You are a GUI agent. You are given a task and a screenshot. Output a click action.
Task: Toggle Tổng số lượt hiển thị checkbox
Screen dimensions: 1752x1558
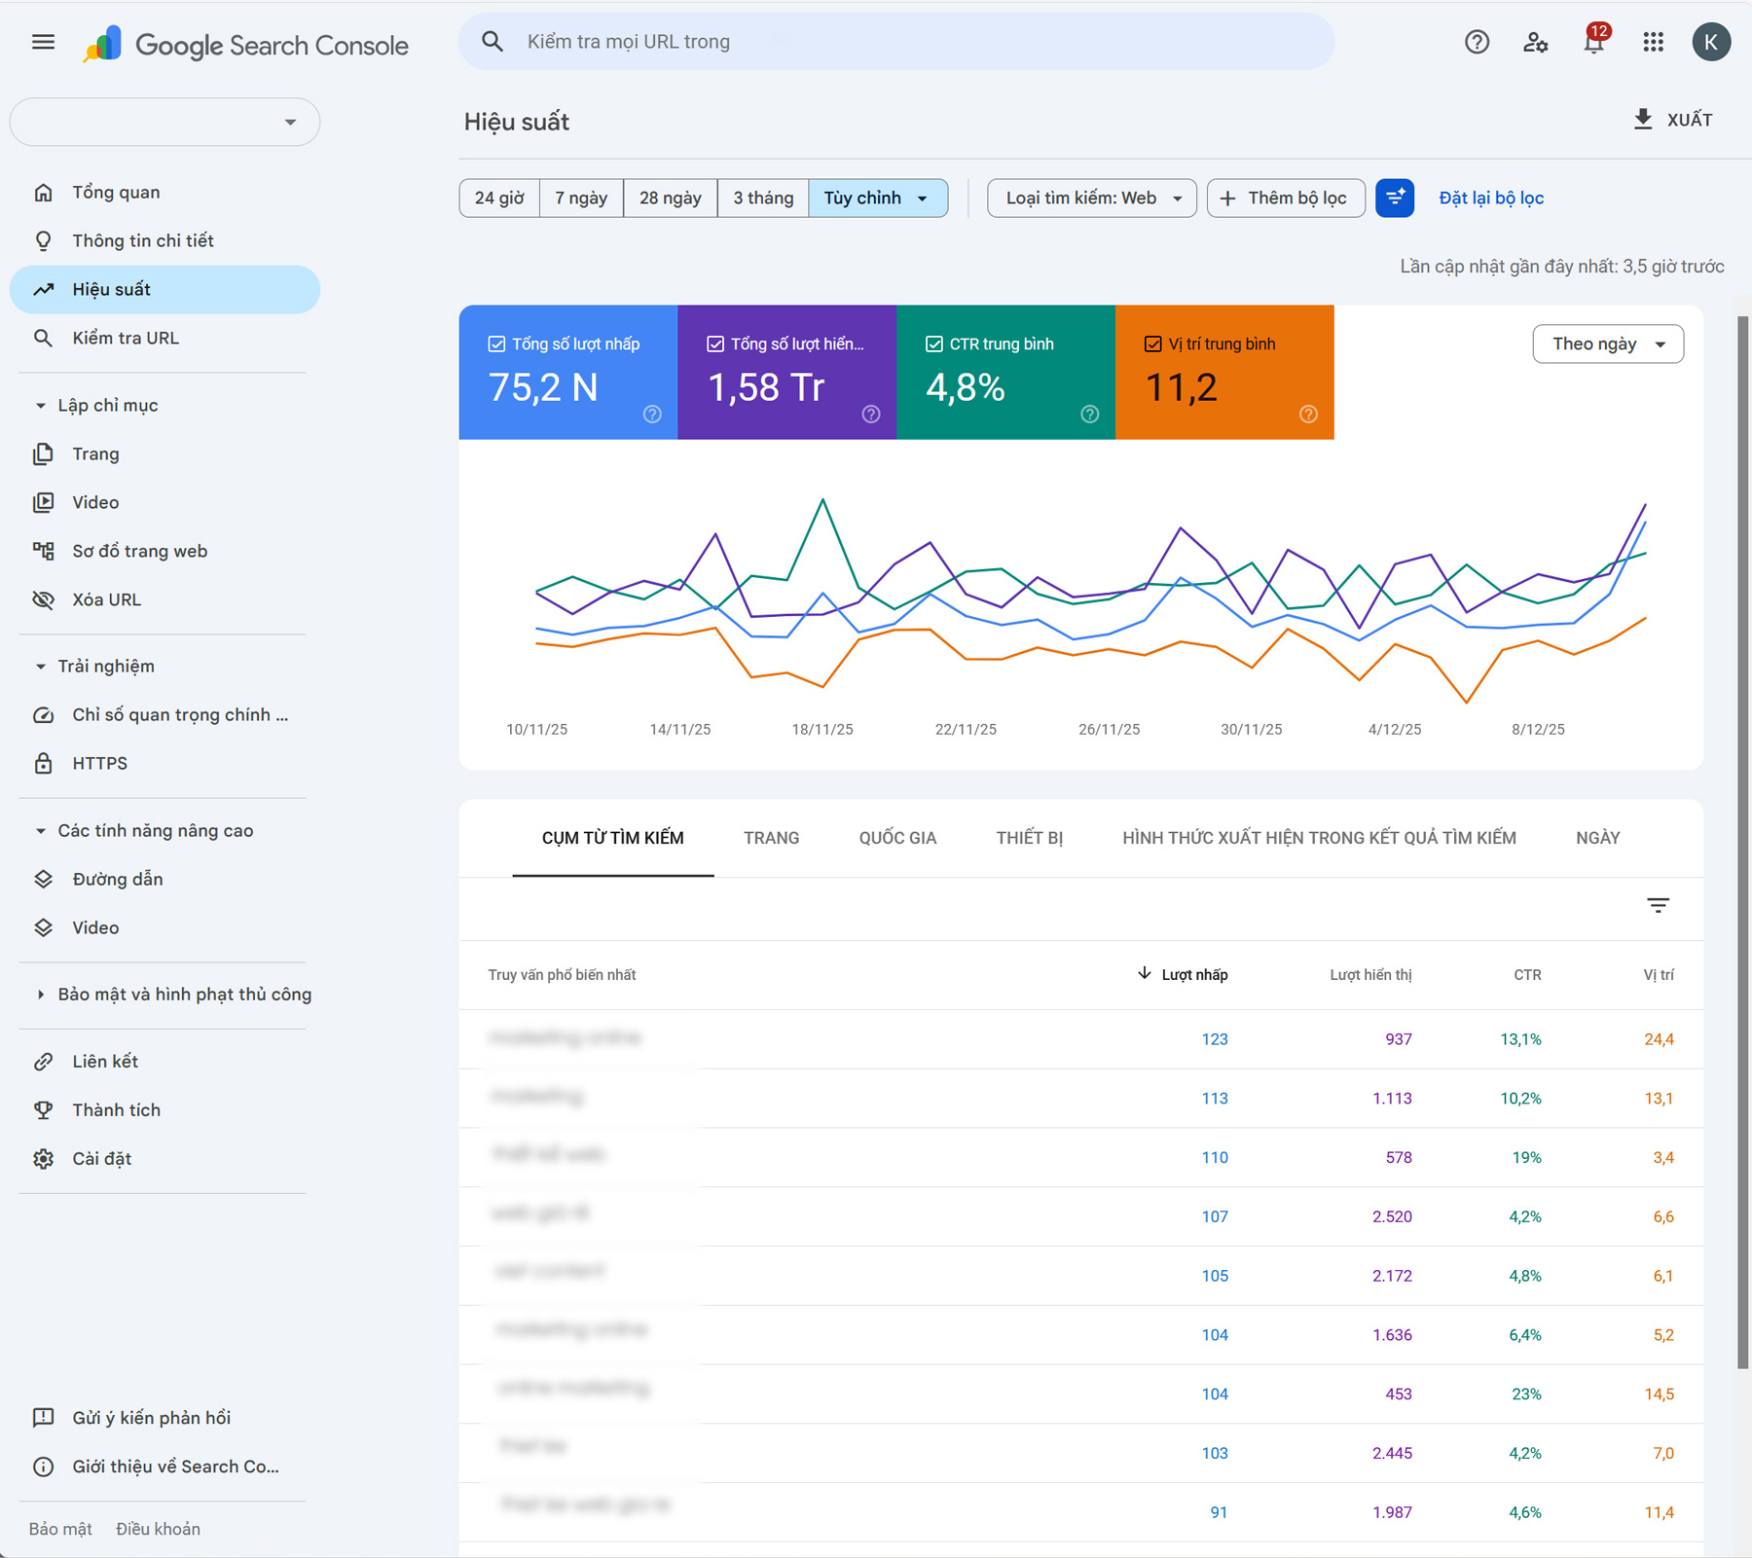pos(715,344)
